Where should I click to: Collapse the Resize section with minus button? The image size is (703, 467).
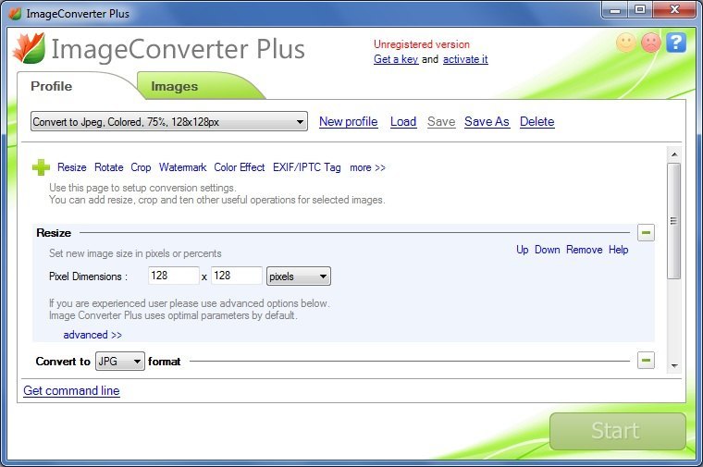pyautogui.click(x=646, y=233)
